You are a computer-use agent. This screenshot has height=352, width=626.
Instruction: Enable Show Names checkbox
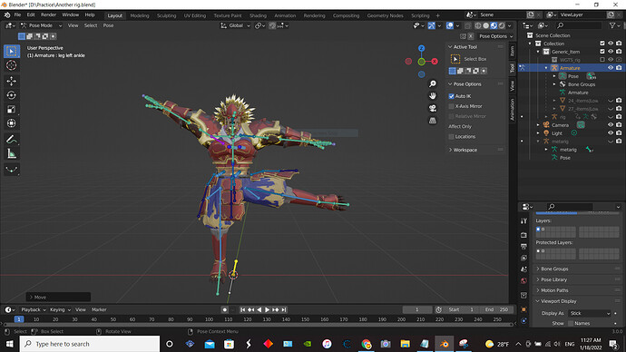(x=571, y=323)
